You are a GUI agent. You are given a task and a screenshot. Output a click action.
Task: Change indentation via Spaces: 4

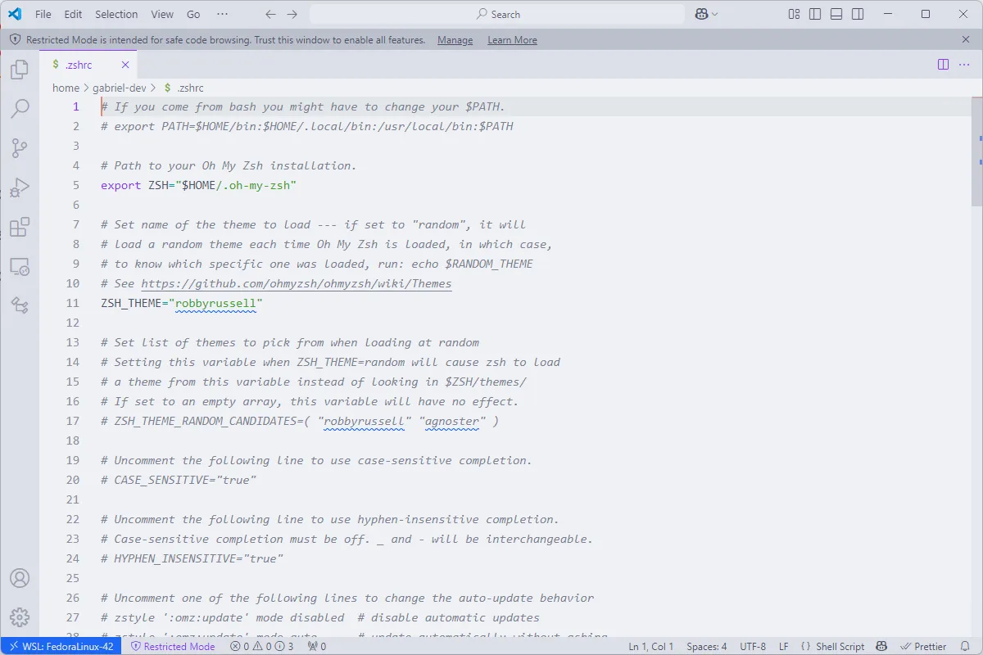(706, 646)
